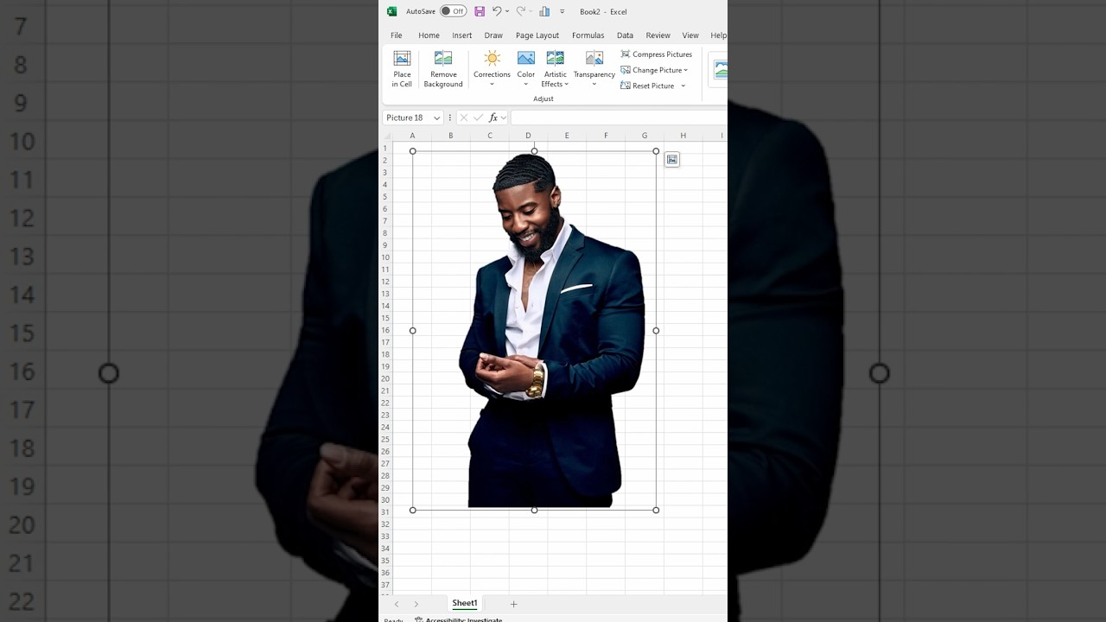This screenshot has height=622, width=1106.
Task: Open the Name Box dropdown arrow
Action: [437, 117]
